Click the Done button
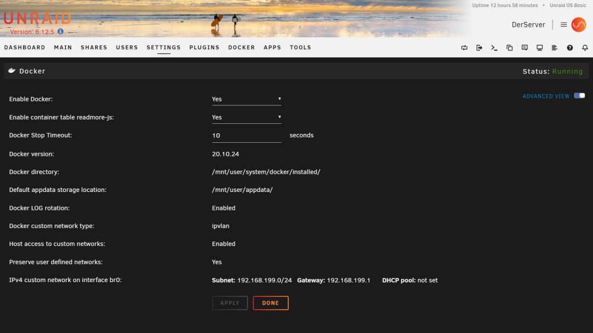The width and height of the screenshot is (593, 333). click(270, 303)
